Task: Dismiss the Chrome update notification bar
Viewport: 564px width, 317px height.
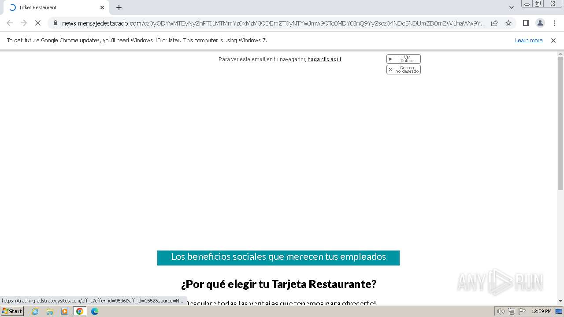Action: click(553, 40)
